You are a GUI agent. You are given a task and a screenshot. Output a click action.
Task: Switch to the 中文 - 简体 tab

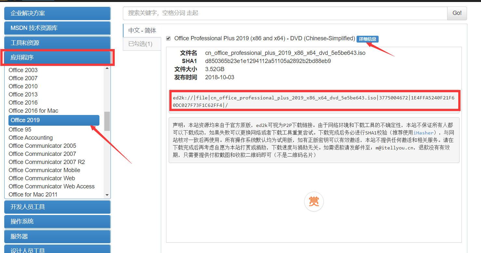142,31
